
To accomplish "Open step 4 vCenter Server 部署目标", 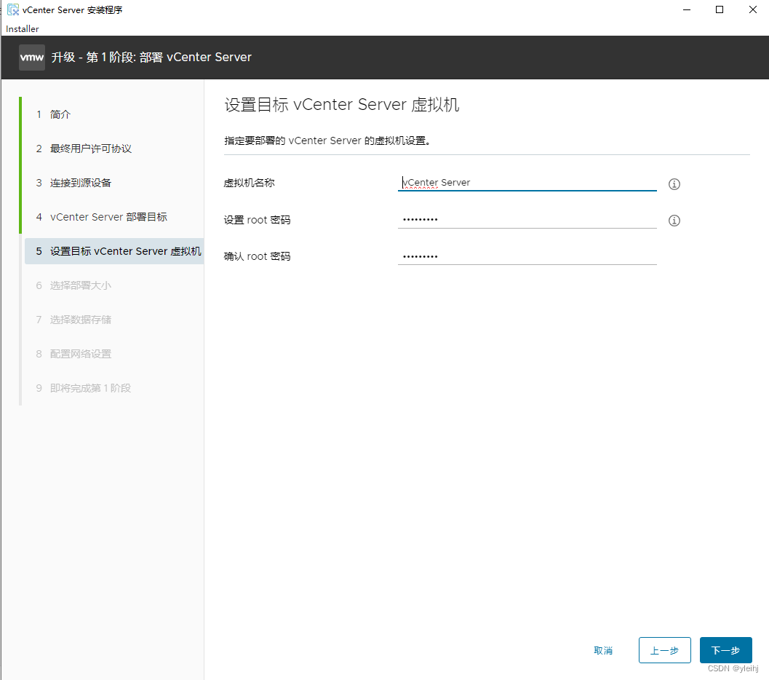I will point(109,217).
